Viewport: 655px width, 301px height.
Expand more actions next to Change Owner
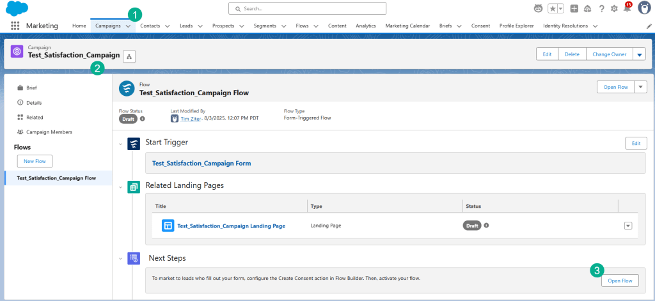[640, 54]
